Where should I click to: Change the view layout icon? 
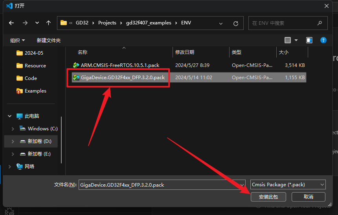[x=288, y=40]
